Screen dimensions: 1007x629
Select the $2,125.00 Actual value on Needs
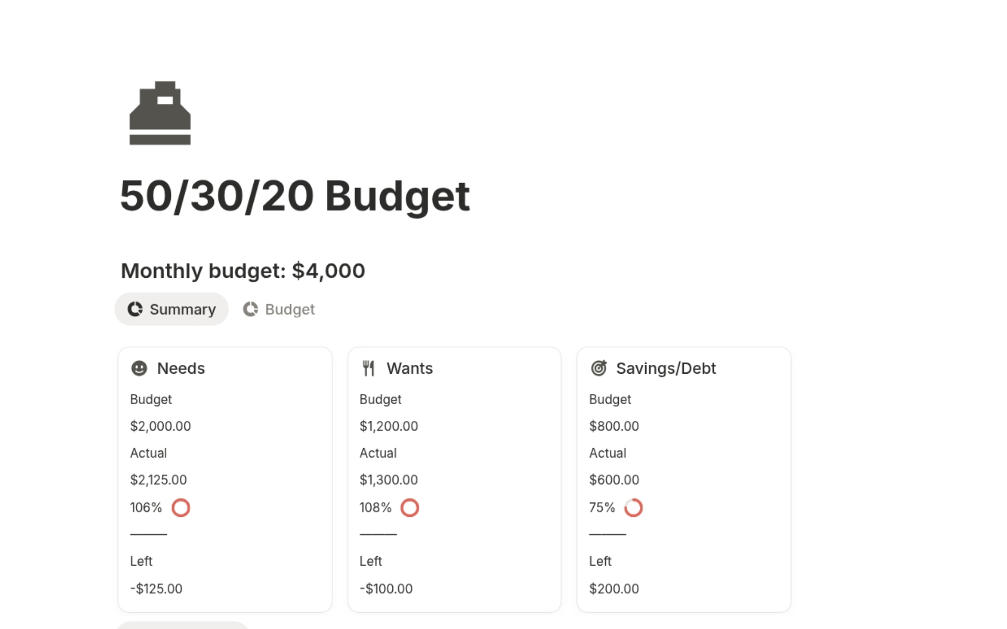(158, 479)
